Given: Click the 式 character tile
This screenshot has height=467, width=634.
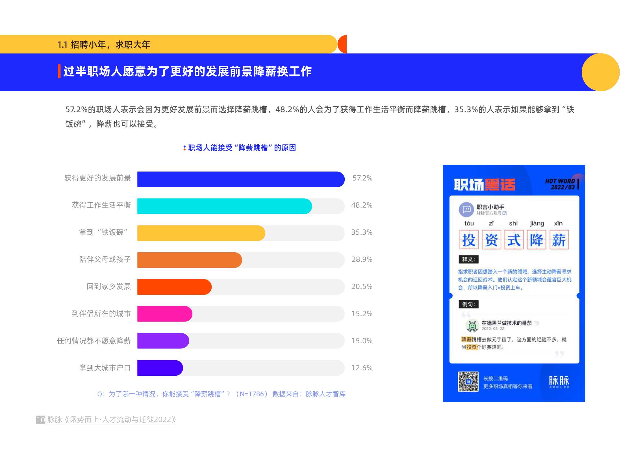Looking at the screenshot, I should pyautogui.click(x=514, y=240).
